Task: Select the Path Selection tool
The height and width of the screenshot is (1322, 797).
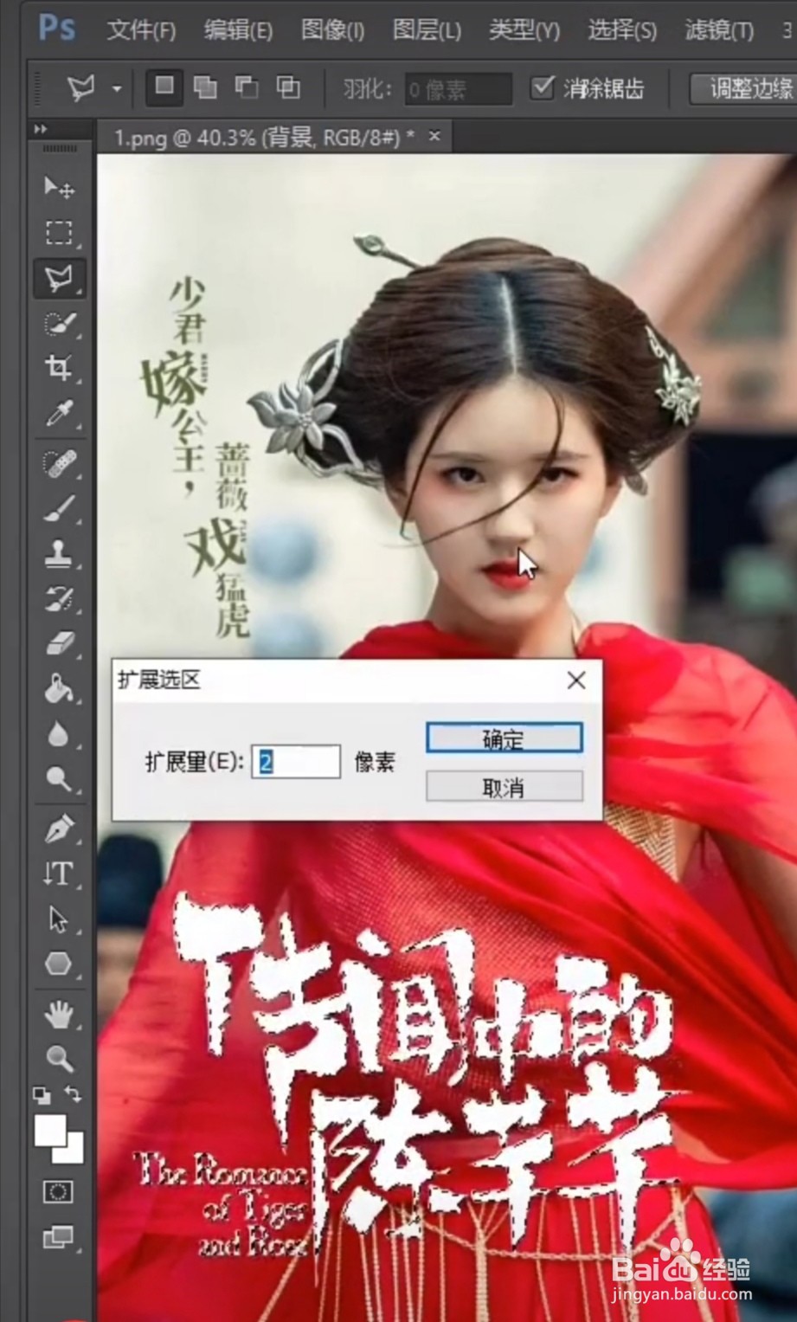Action: coord(59,919)
